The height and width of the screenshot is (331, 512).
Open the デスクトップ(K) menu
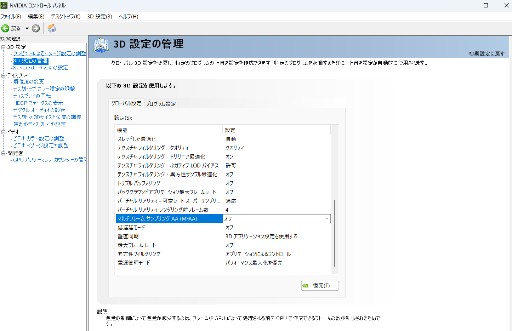66,16
